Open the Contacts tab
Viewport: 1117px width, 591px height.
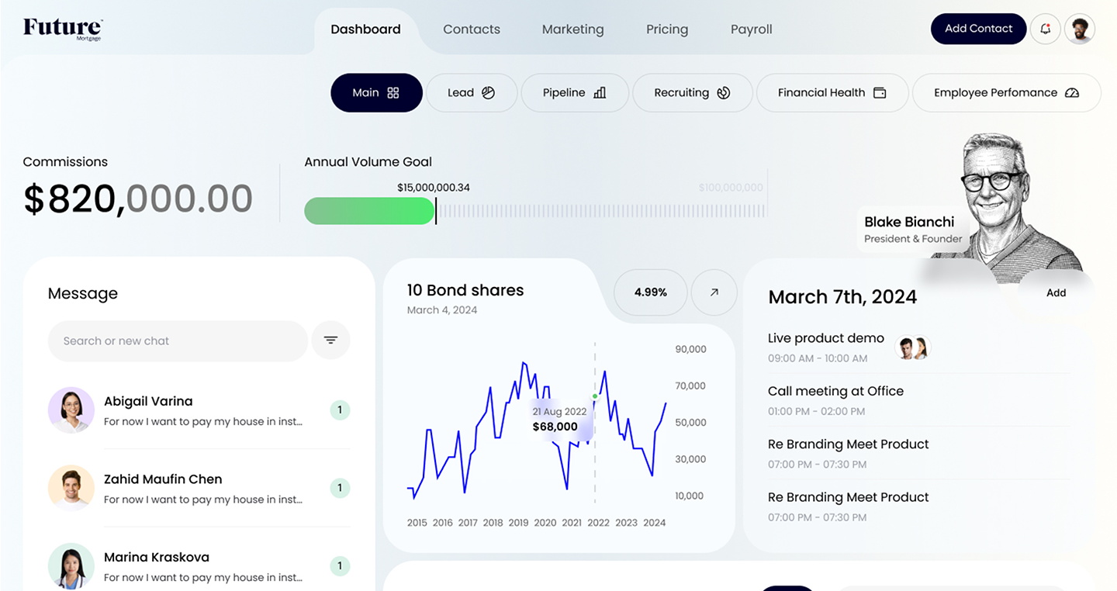pos(471,29)
